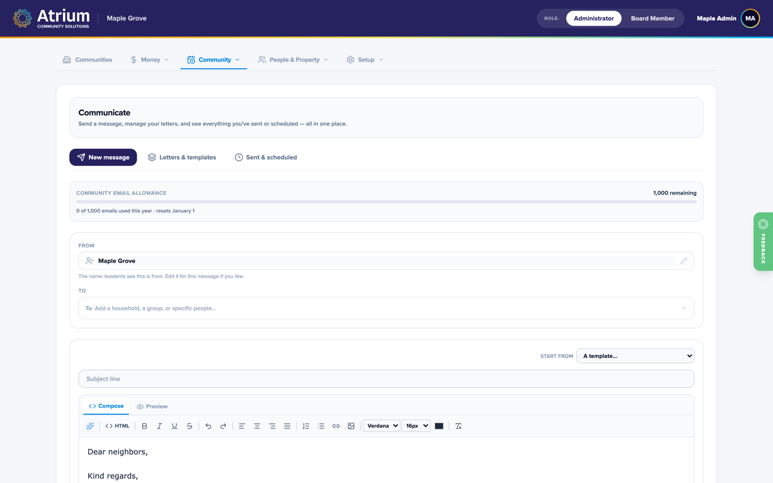Open the Start From template dropdown
Screen dimensions: 773x483
635,356
